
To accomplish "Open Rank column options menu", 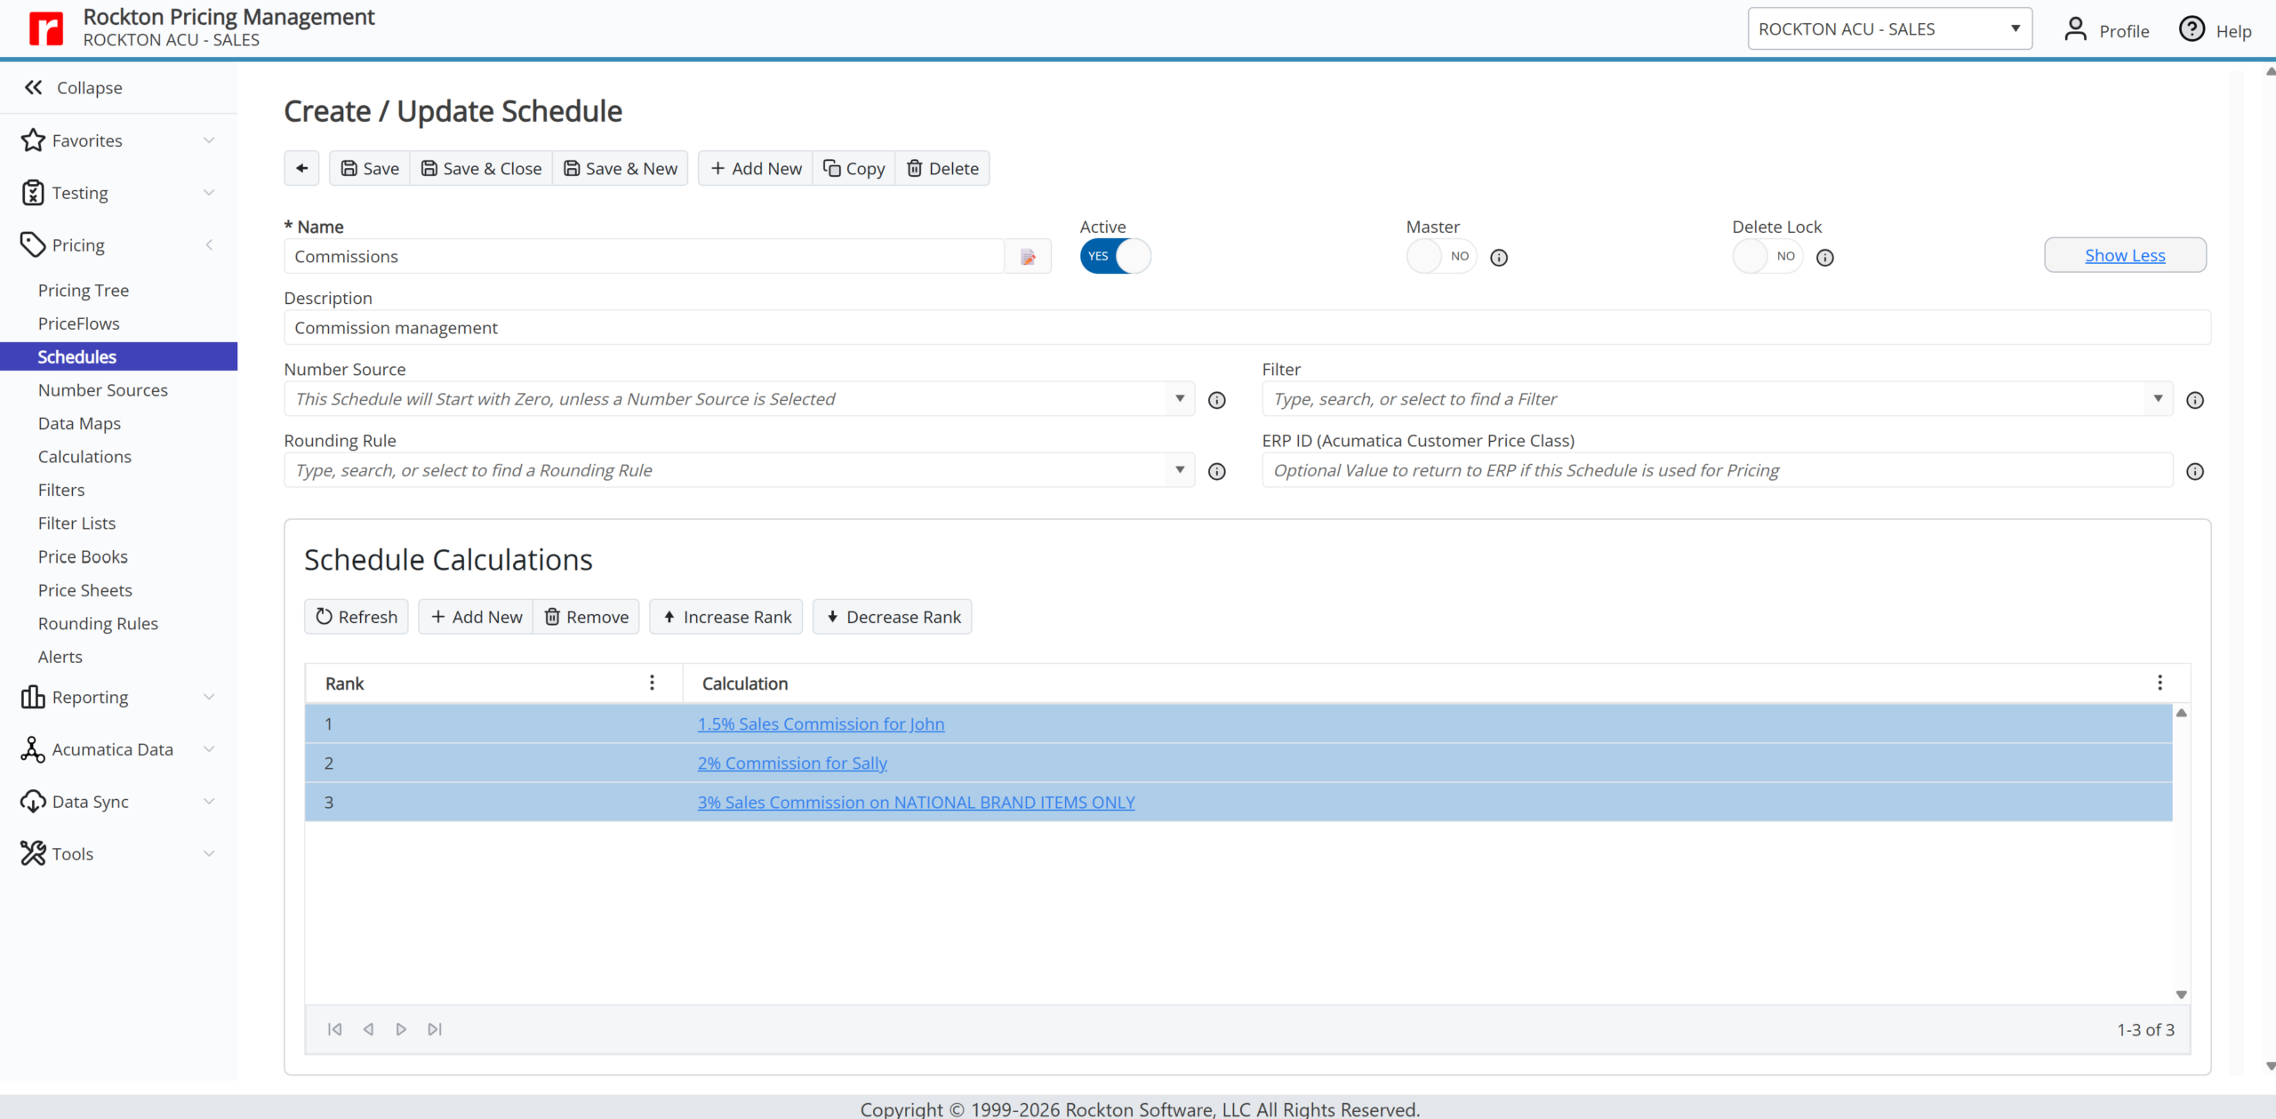I will 652,683.
